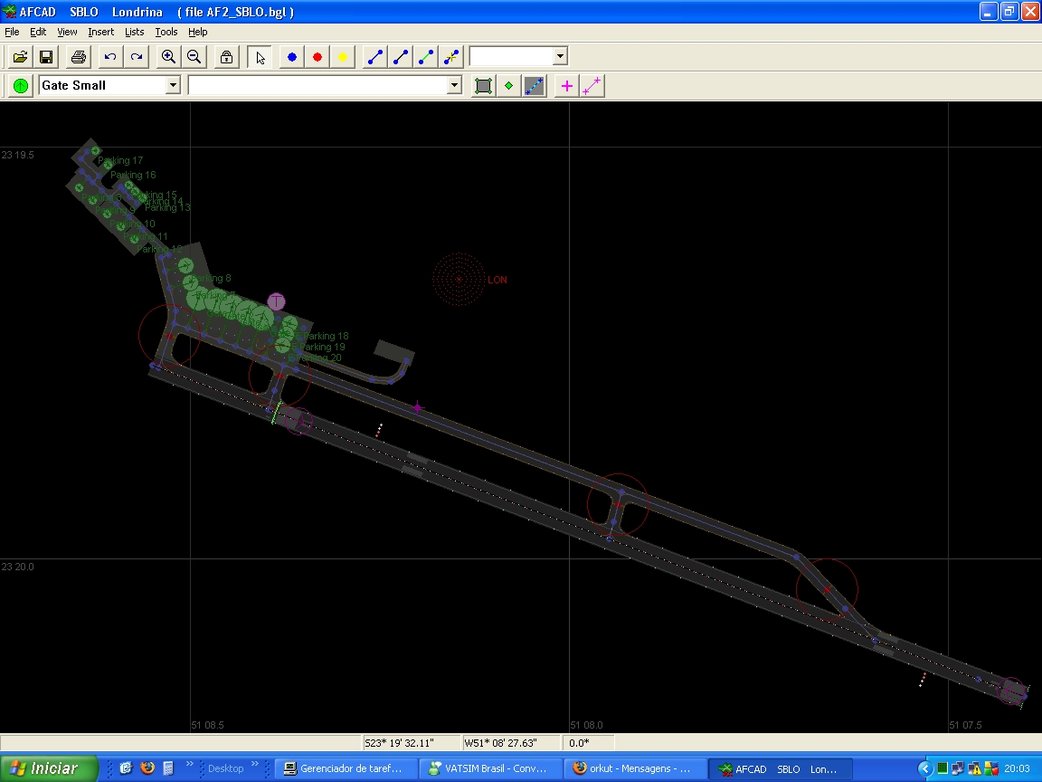Viewport: 1042px width, 782px height.
Task: Open the Gate Small parking type dropdown
Action: 173,85
